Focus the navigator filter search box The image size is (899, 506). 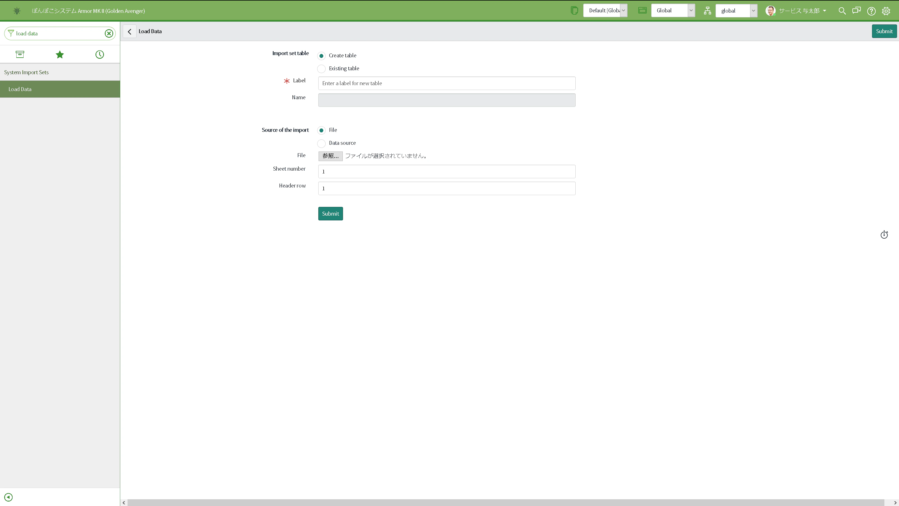coord(60,33)
